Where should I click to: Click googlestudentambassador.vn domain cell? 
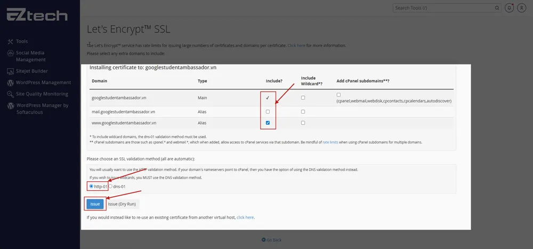click(x=119, y=98)
